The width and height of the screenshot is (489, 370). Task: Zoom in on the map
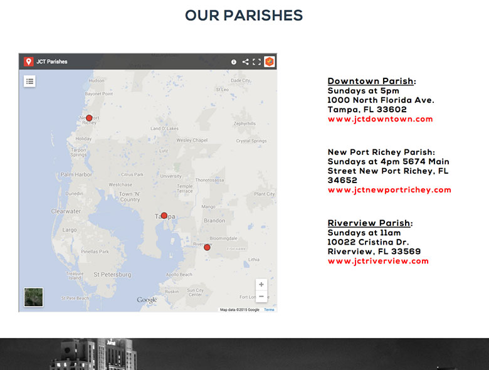click(261, 285)
